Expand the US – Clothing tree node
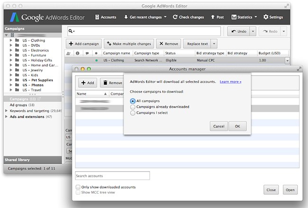The image size is (308, 208). point(11,41)
